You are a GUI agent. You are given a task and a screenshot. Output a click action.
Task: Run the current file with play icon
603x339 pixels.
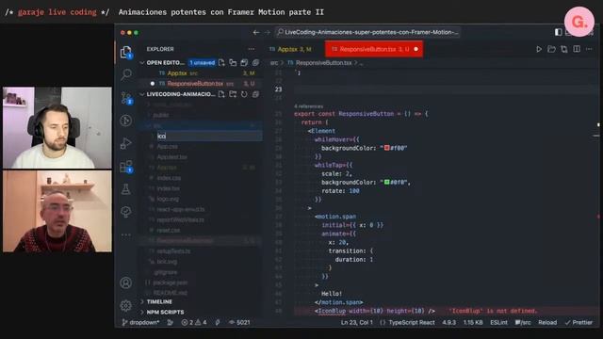coord(539,49)
